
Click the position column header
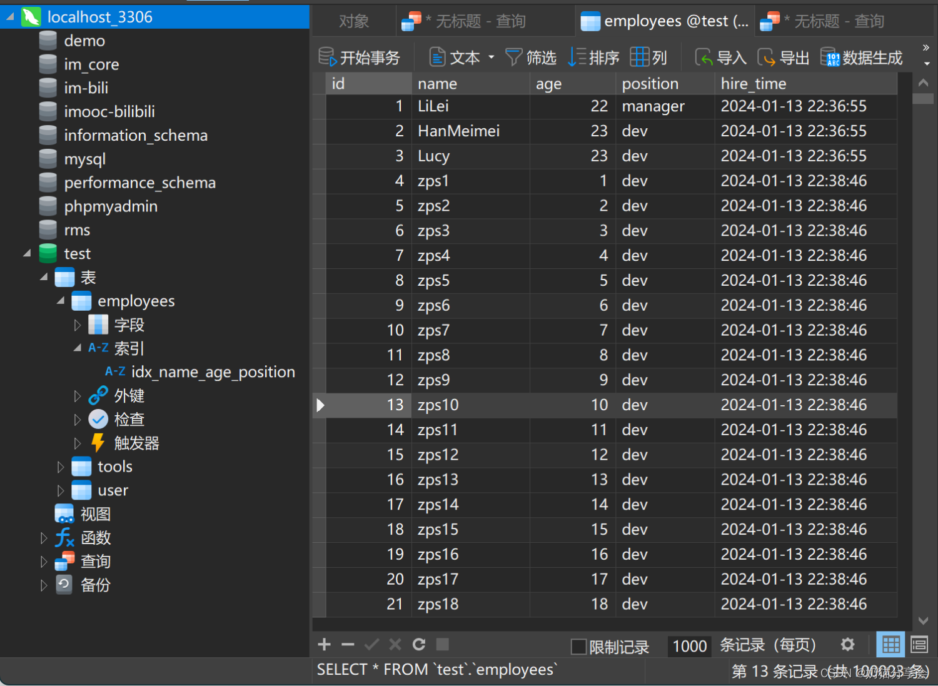point(665,84)
